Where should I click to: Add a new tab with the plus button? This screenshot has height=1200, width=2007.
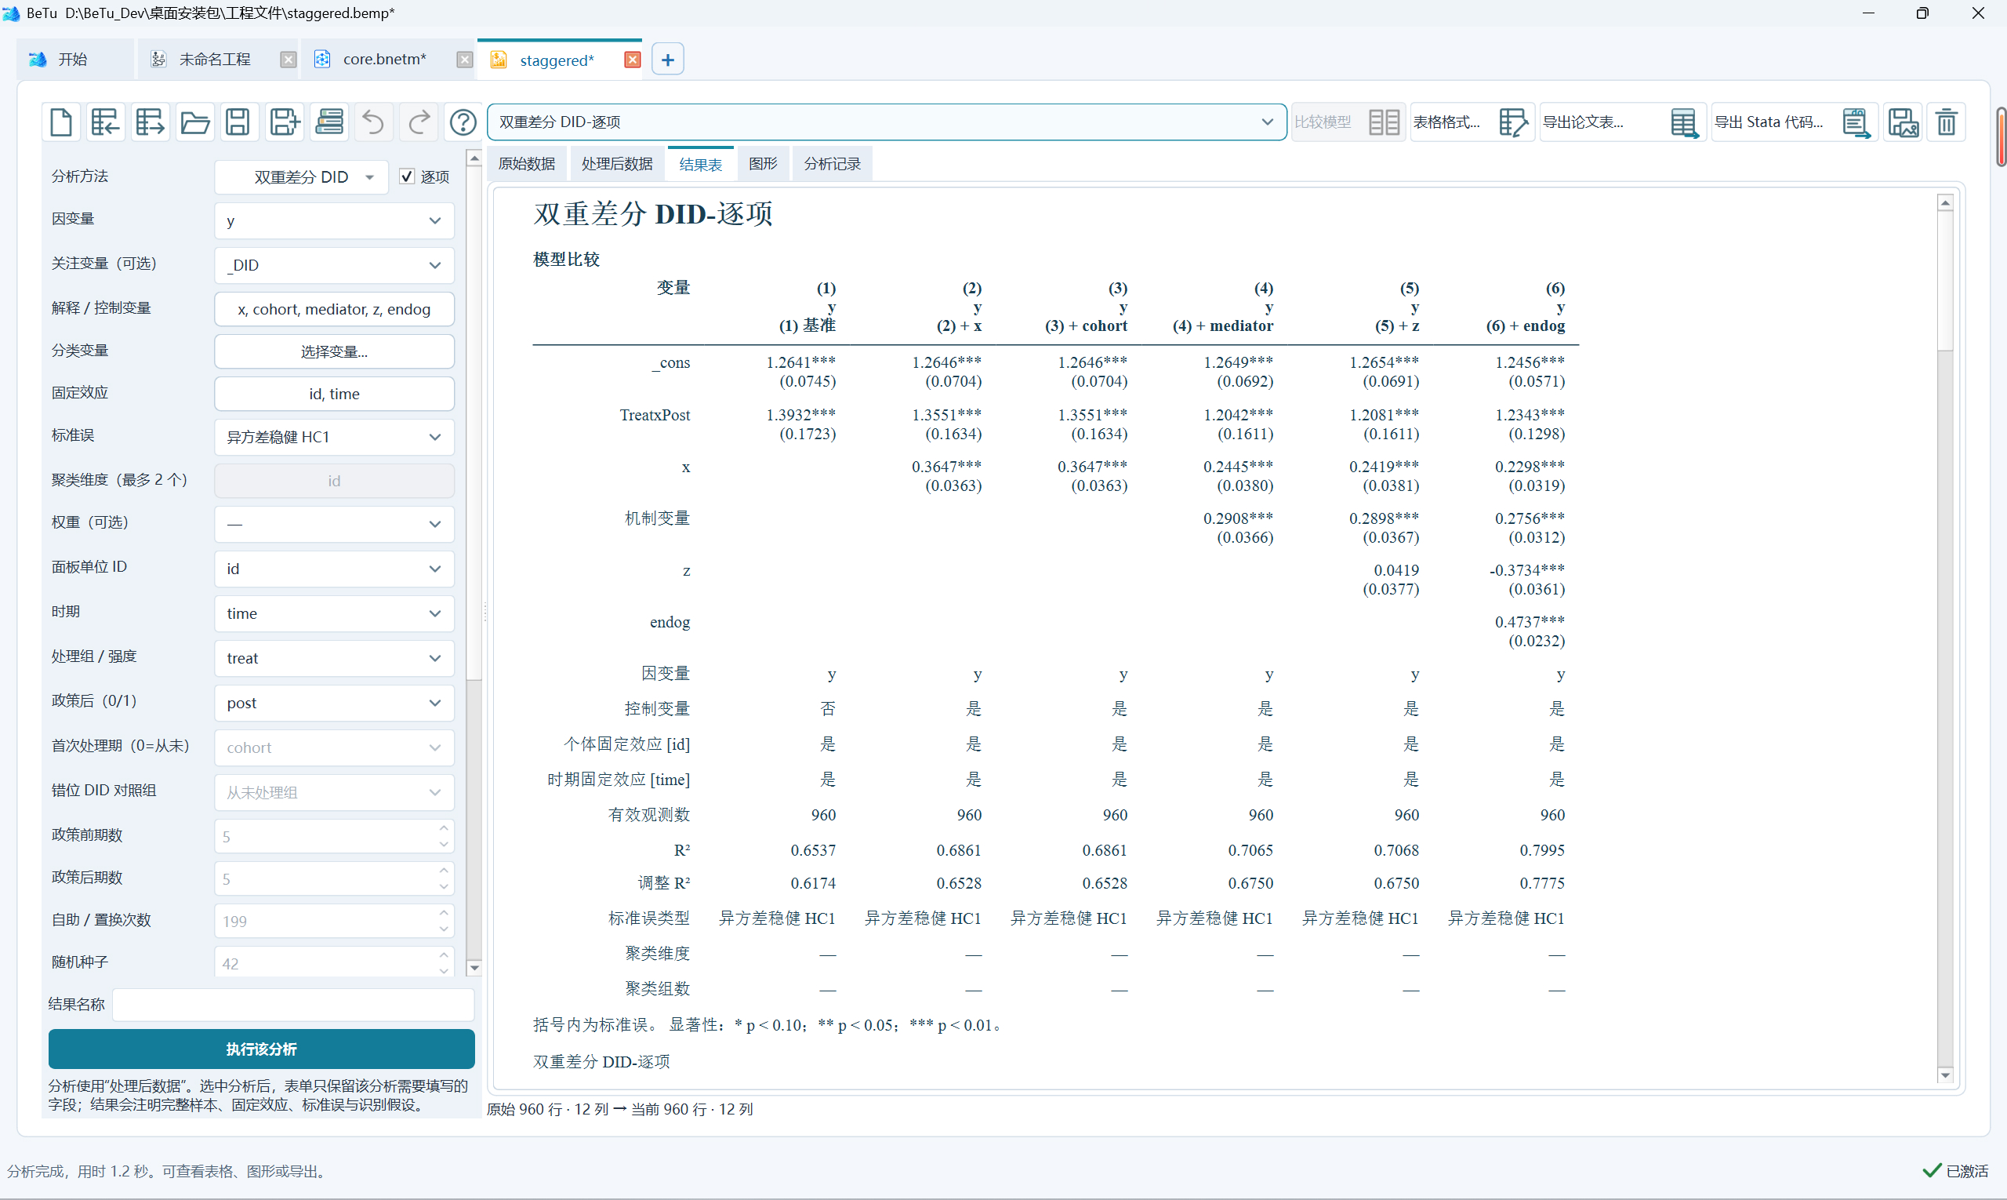point(668,60)
